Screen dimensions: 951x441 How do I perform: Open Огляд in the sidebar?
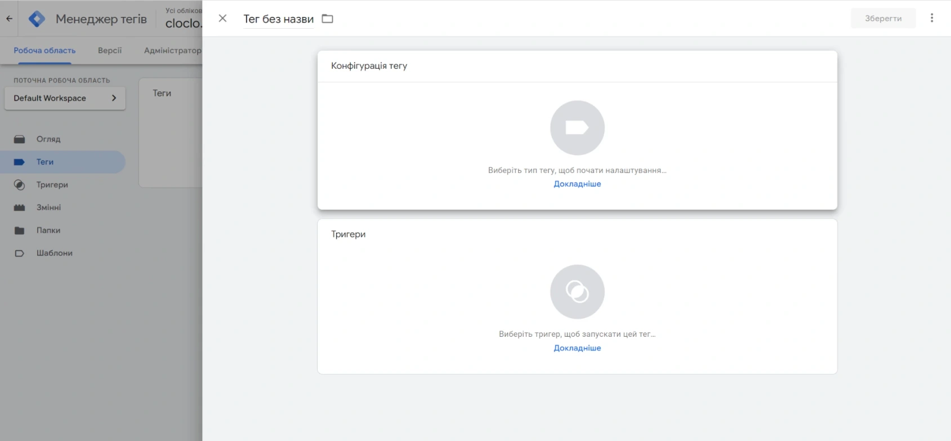(x=48, y=139)
